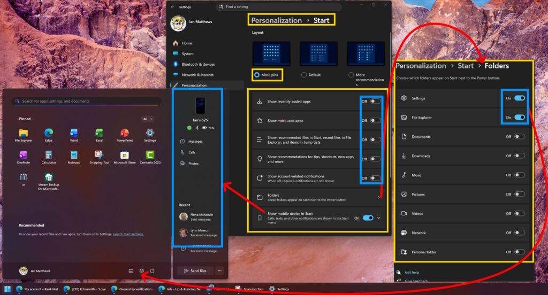548x295 pixels.
Task: Open Calls in the phone panel
Action: point(188,152)
